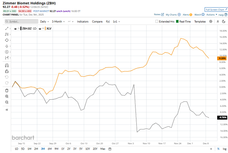228x153 pixels.
Task: Open the Daily interval dropdown
Action: tap(44, 22)
